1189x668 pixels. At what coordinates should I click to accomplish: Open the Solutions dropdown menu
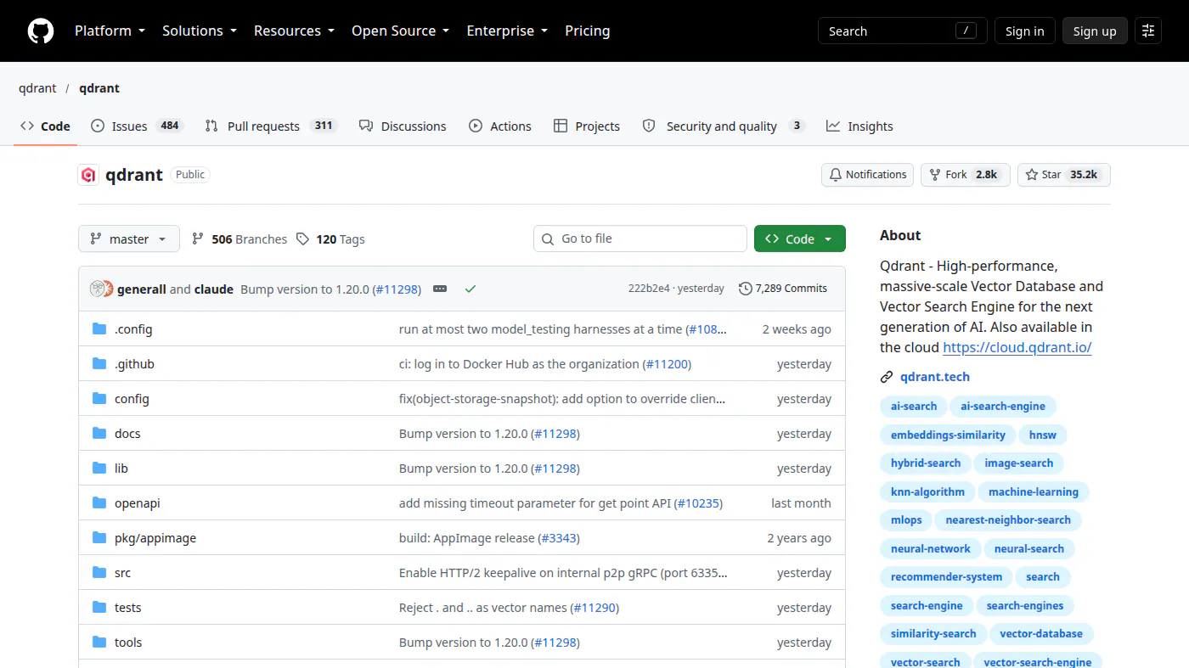click(200, 31)
